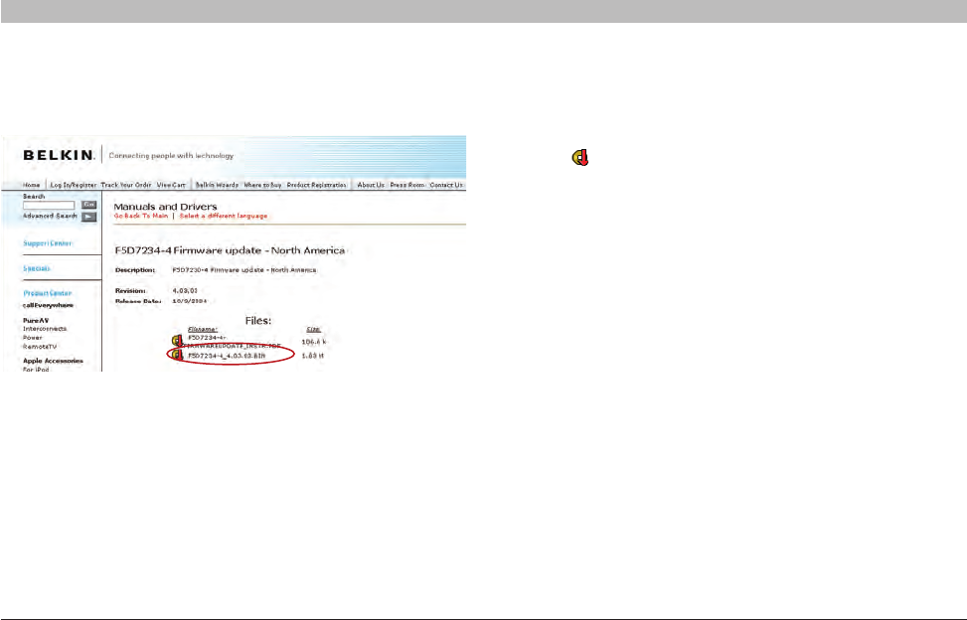The width and height of the screenshot is (967, 620).
Task: Open the PureAV category heading
Action: [x=36, y=321]
